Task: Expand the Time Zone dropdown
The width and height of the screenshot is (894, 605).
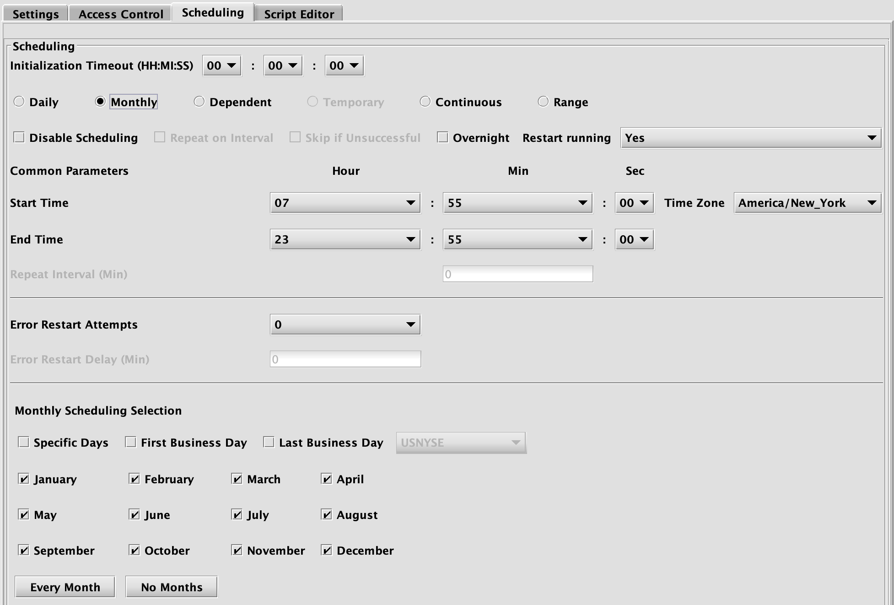Action: tap(807, 203)
